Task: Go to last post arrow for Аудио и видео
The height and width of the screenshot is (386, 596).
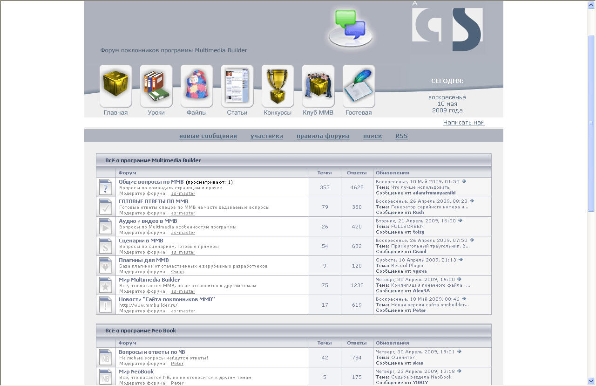Action: tap(461, 221)
